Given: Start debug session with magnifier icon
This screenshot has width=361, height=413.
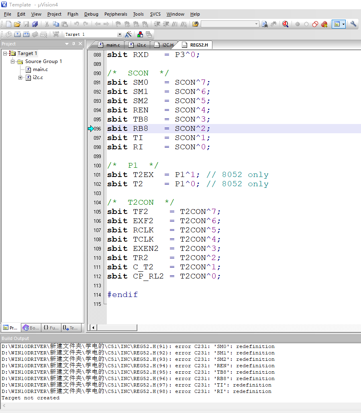Looking at the screenshot, I should tap(285, 24).
